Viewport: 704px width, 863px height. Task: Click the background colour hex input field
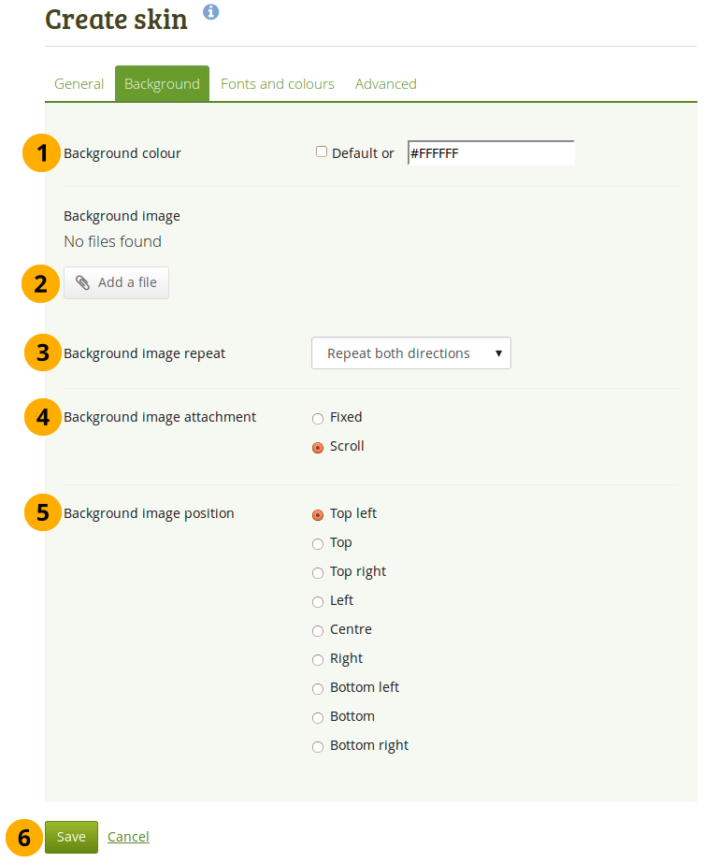click(491, 153)
